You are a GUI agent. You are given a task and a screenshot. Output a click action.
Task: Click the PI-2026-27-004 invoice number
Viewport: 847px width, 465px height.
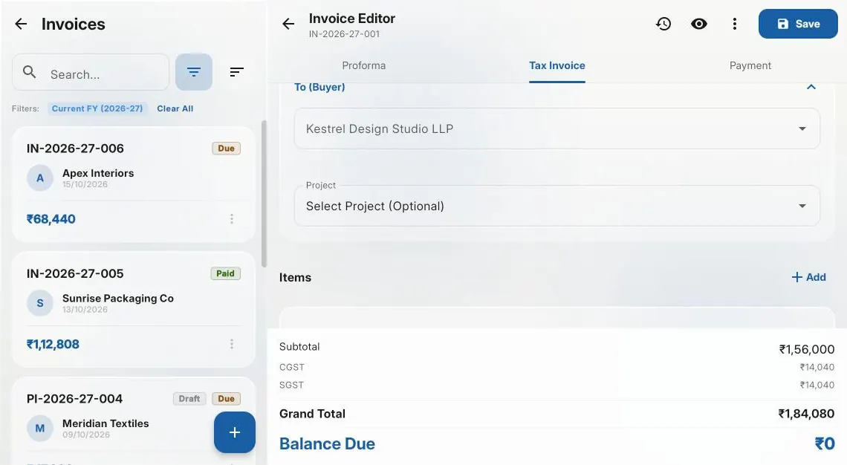click(74, 399)
